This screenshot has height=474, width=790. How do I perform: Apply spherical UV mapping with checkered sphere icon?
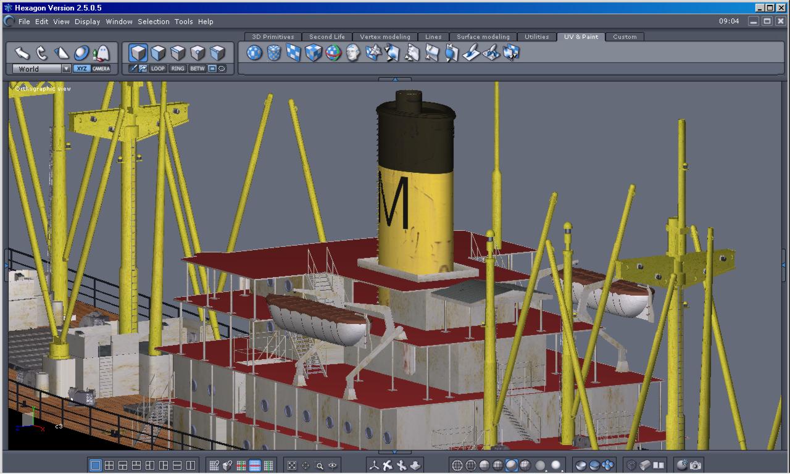[x=255, y=53]
